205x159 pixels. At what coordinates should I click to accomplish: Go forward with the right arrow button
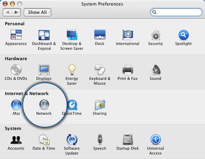(x=16, y=12)
